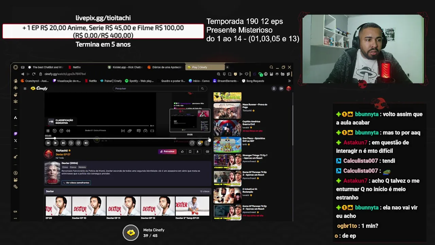Click the Pesquisar search field
The image size is (435, 245).
[156, 88]
